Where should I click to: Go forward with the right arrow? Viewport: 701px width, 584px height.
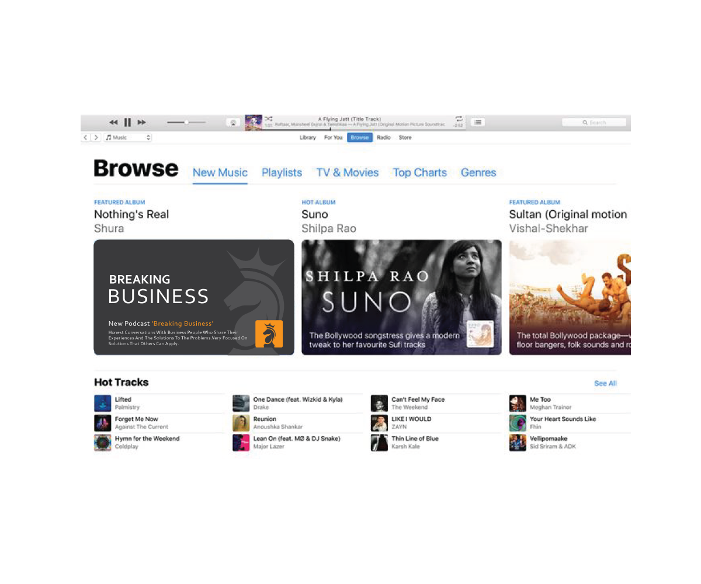(x=96, y=137)
